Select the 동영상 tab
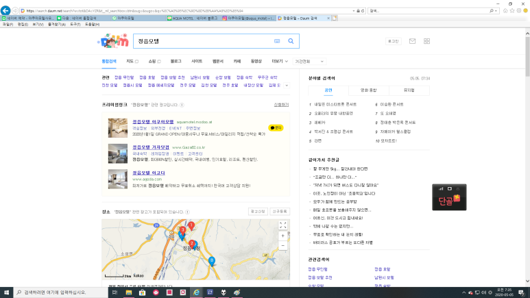The height and width of the screenshot is (298, 530). pyautogui.click(x=256, y=62)
